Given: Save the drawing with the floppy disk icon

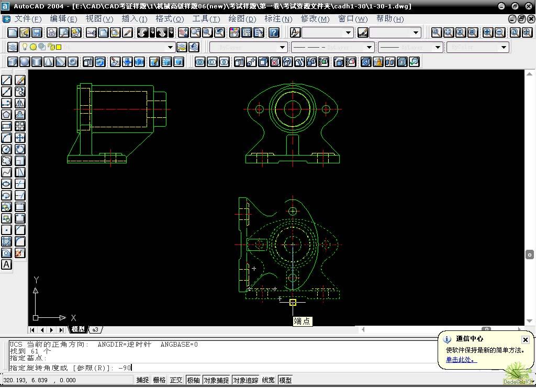Looking at the screenshot, I should pos(37,32).
